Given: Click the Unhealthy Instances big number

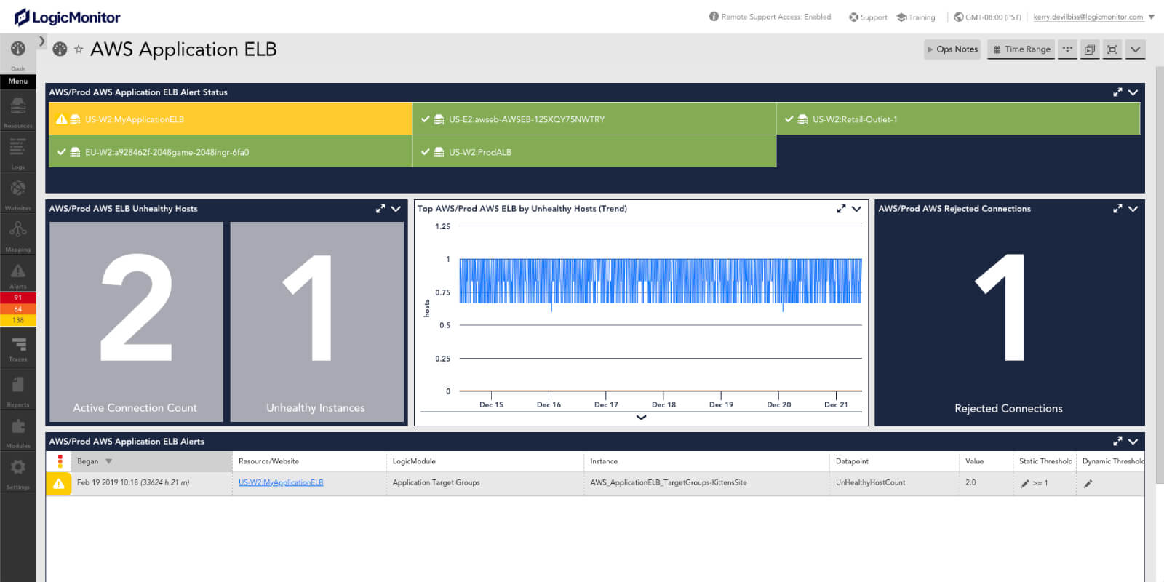Looking at the screenshot, I should [308, 307].
